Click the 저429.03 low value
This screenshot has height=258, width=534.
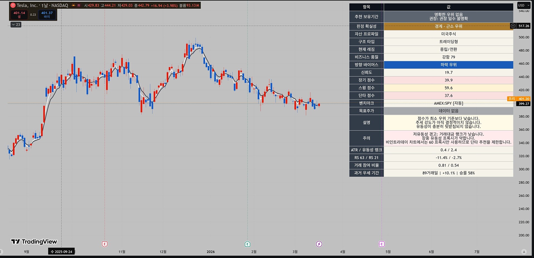tap(125, 5)
